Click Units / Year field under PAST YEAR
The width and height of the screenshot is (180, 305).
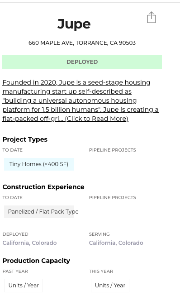[24, 286]
